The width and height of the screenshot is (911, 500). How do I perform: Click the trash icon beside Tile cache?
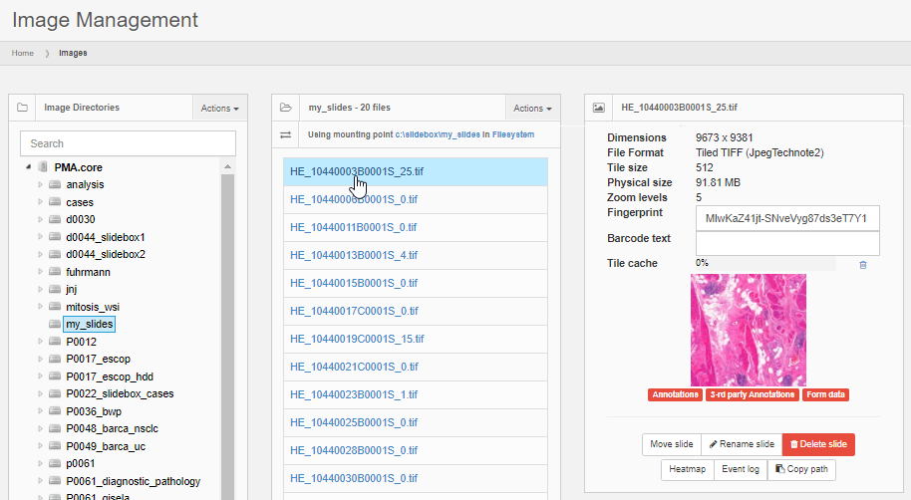click(863, 264)
